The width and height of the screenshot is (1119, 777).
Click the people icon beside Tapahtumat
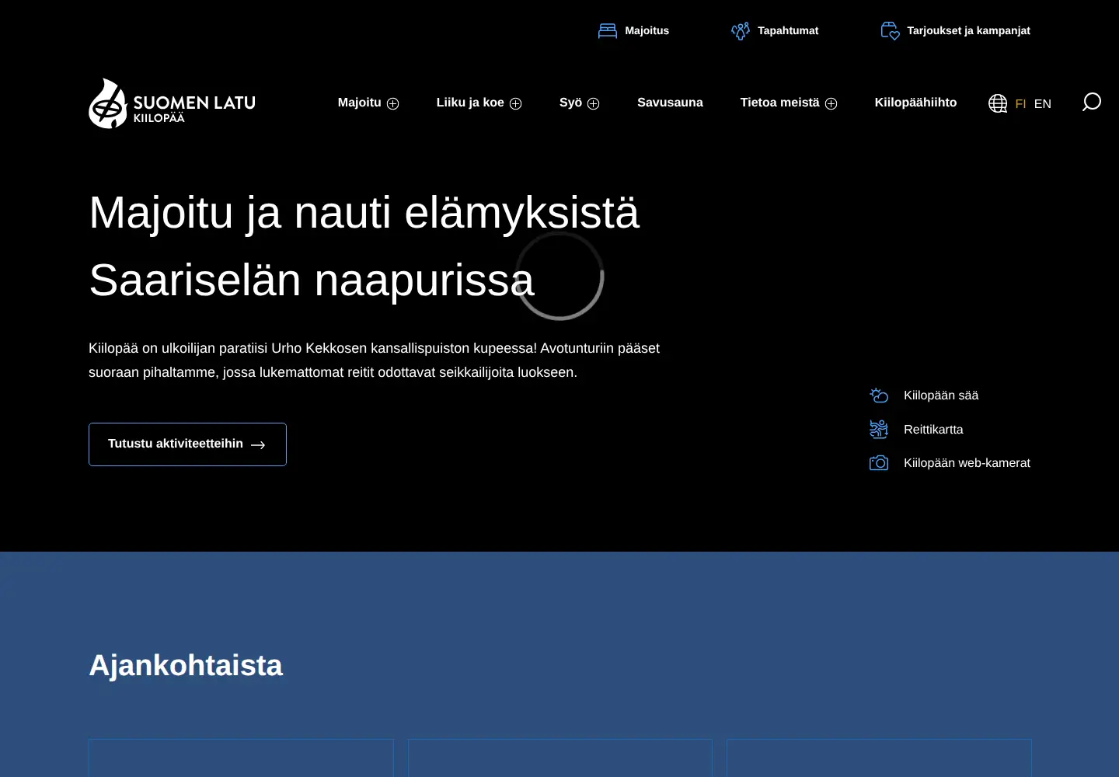pos(741,31)
